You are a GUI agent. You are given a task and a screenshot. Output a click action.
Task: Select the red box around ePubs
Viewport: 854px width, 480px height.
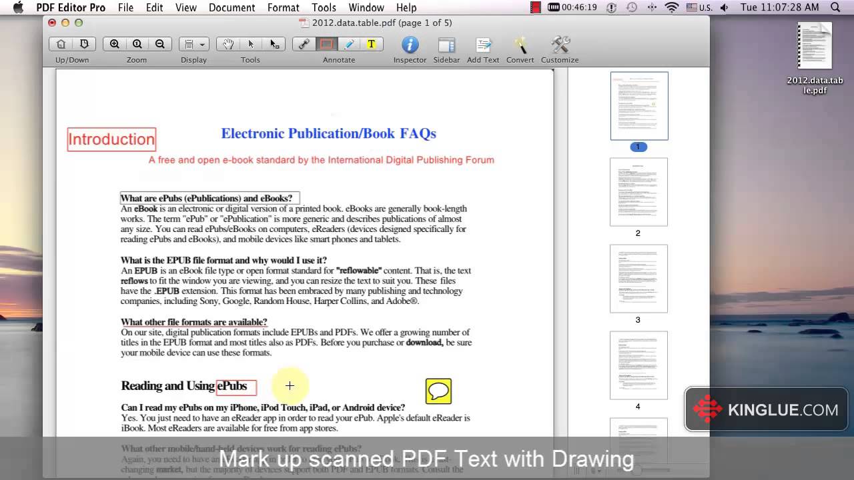click(236, 386)
